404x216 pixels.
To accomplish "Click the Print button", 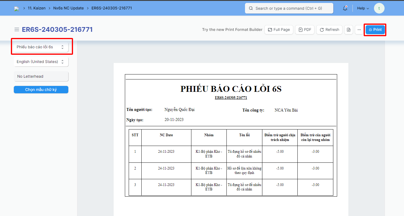I will point(375,30).
